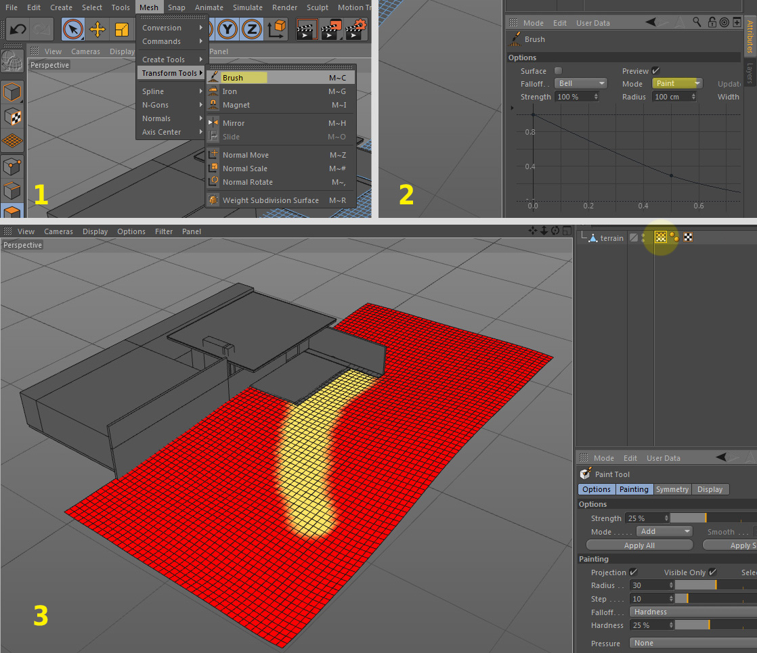757x653 pixels.
Task: Open the Paint Tool Mode Add dropdown
Action: coord(664,531)
